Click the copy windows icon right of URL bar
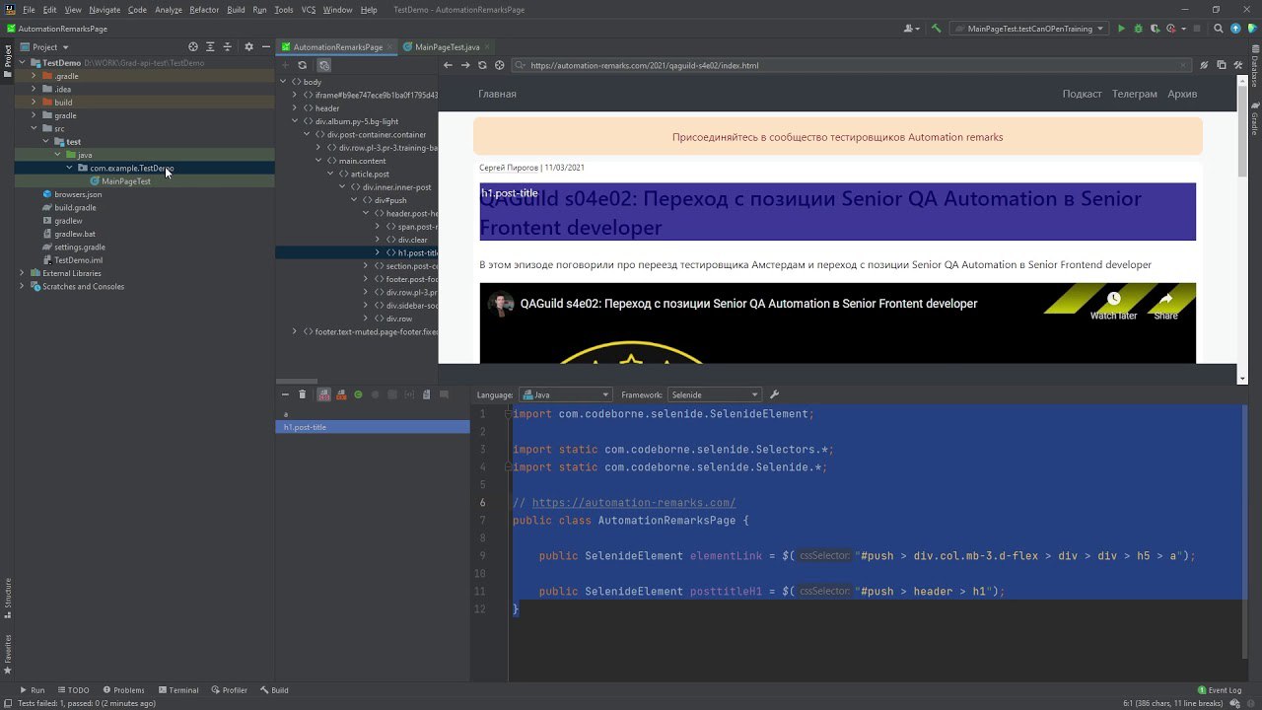Screen dimensions: 1262x710 [x=1221, y=65]
